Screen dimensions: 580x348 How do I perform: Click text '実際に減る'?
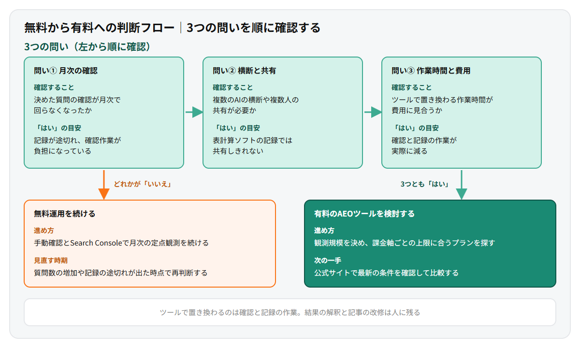pos(409,151)
